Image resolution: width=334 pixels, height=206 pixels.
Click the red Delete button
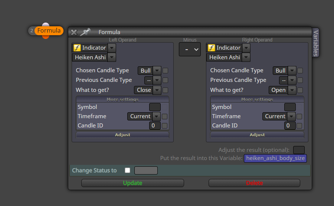pyautogui.click(x=254, y=183)
